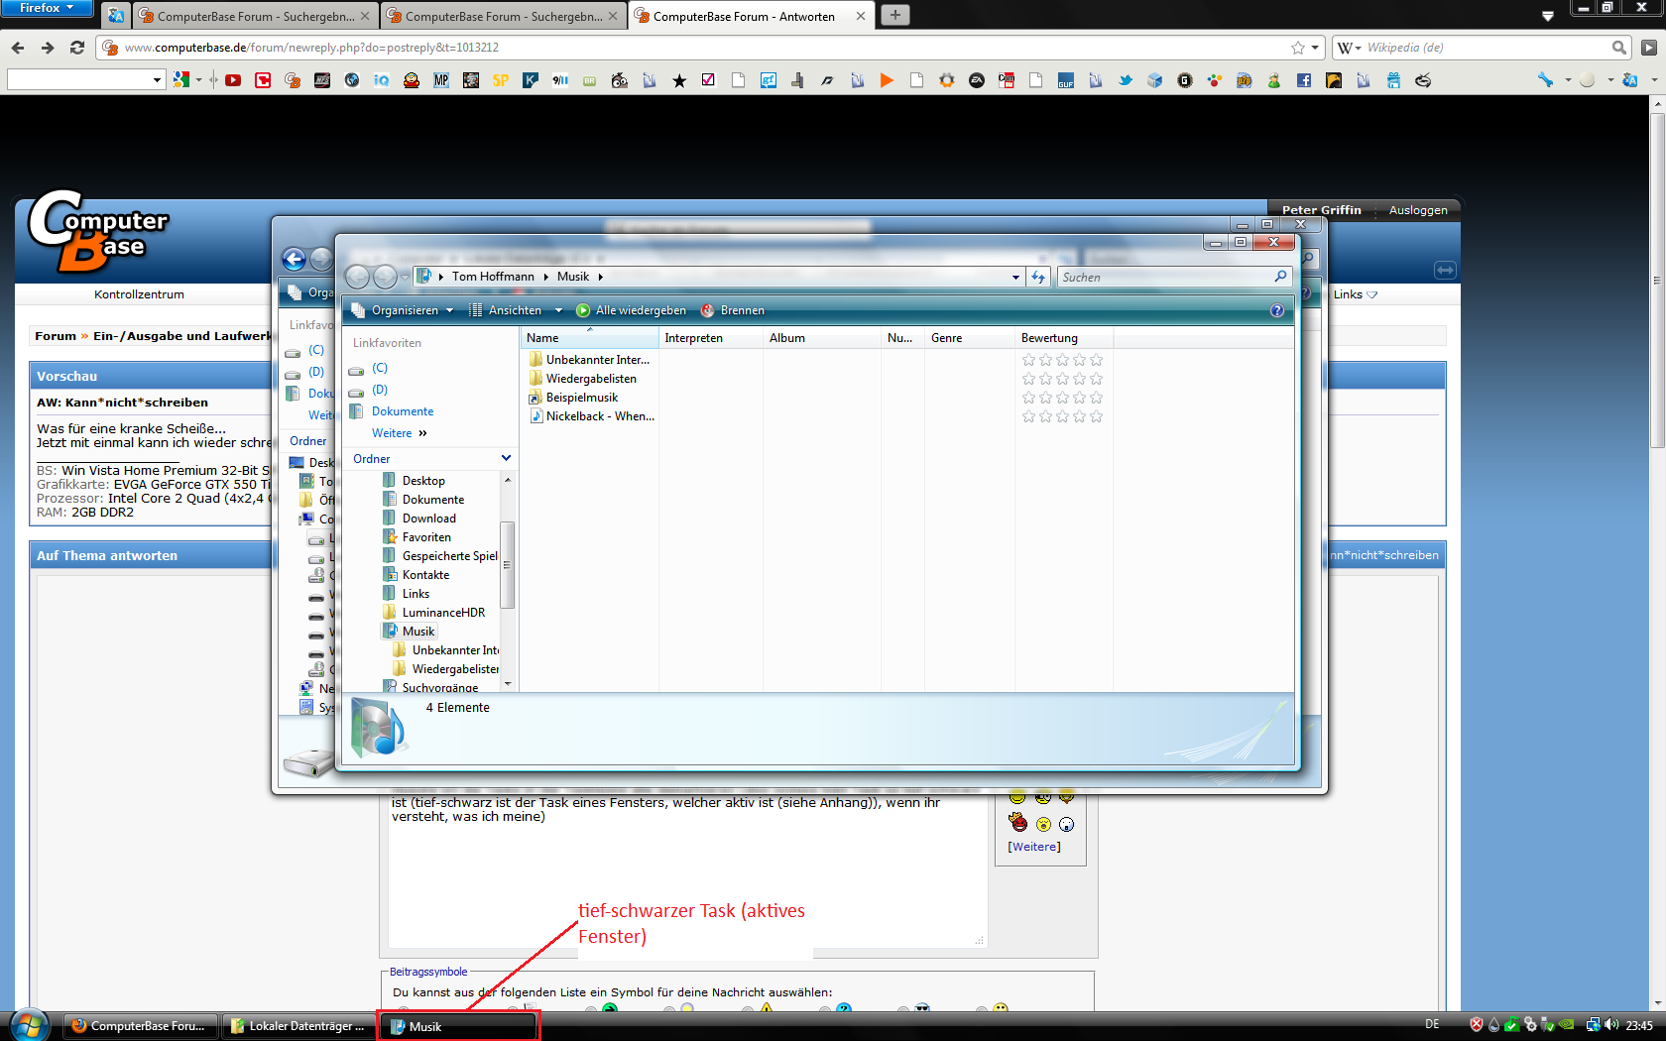Image resolution: width=1666 pixels, height=1041 pixels.
Task: Select Kontakte in the folder tree
Action: 425,575
